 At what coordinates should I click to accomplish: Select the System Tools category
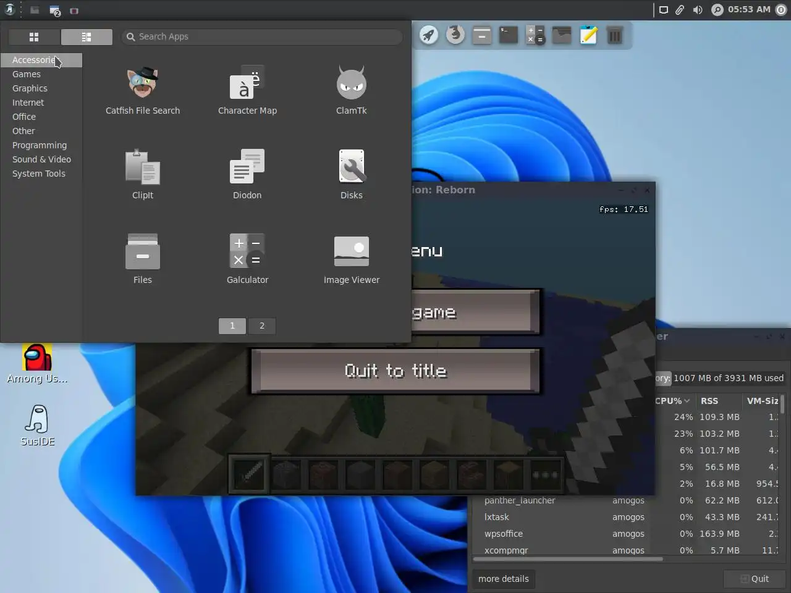pyautogui.click(x=41, y=174)
